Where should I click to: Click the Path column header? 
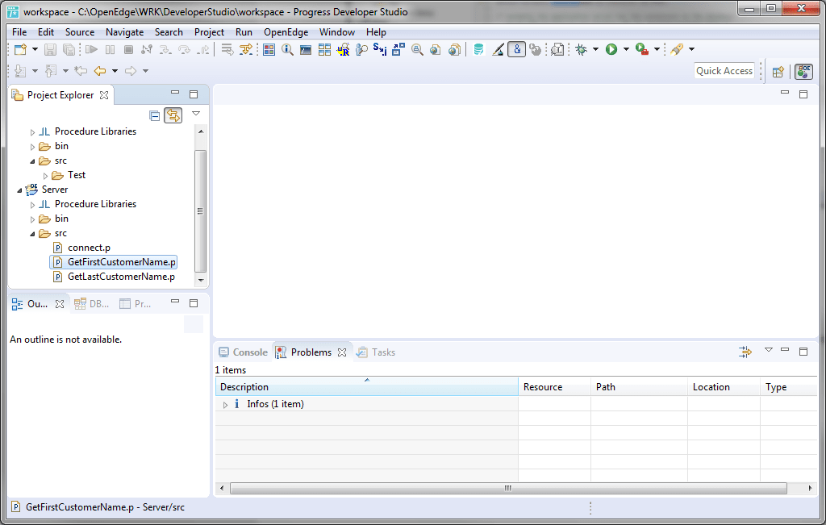[x=639, y=387]
